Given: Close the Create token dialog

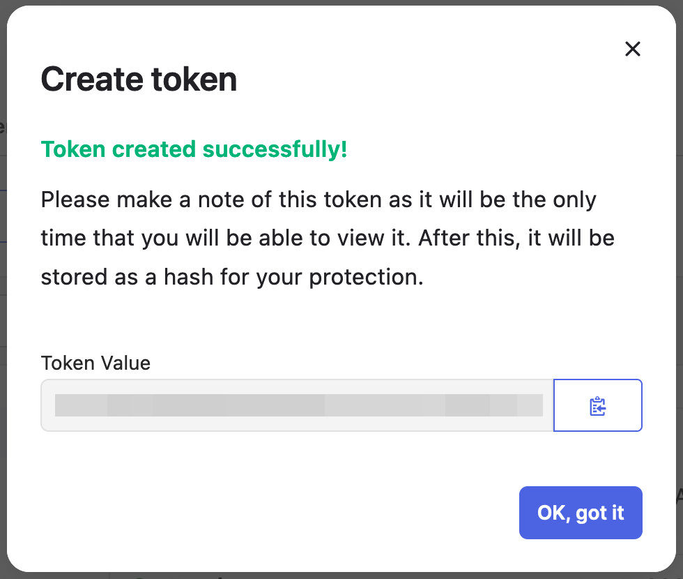Looking at the screenshot, I should click(632, 49).
